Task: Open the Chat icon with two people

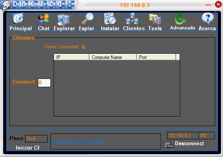Action: click(x=44, y=18)
